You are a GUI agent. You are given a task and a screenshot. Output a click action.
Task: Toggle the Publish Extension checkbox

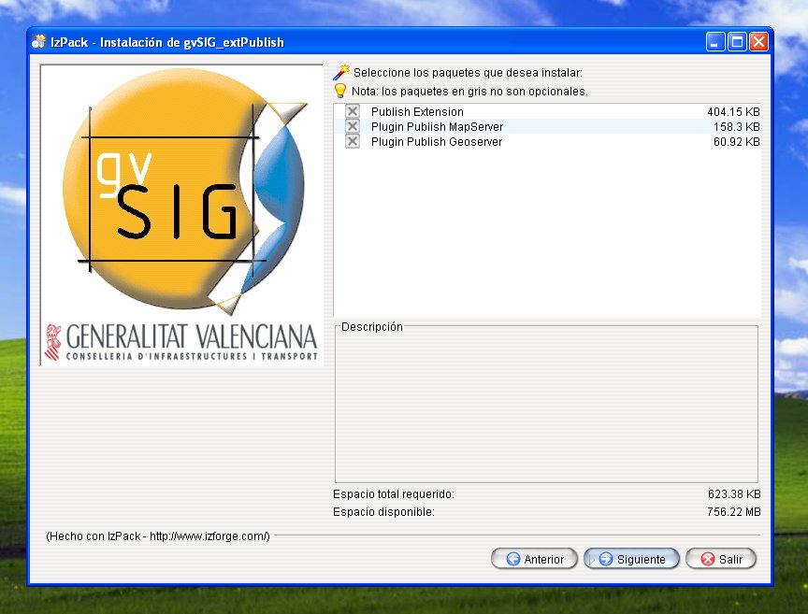click(353, 112)
